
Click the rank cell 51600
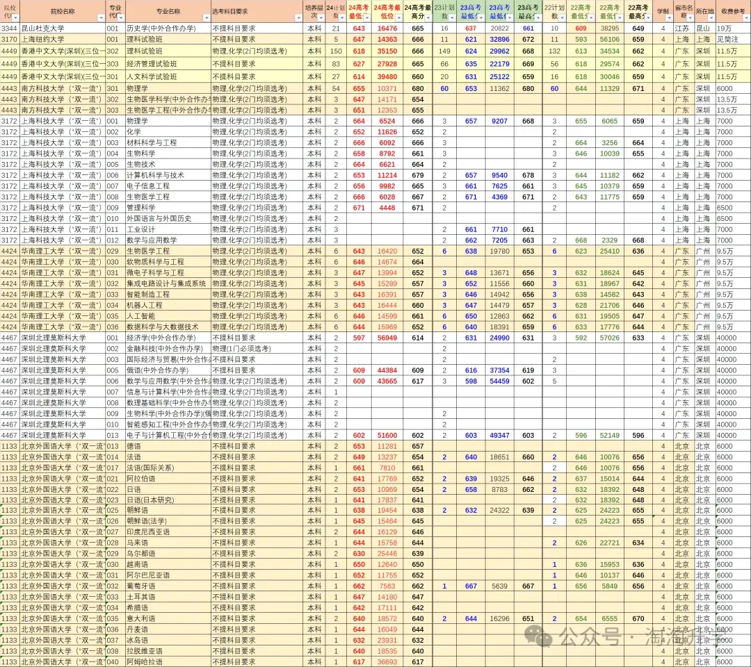coord(387,436)
